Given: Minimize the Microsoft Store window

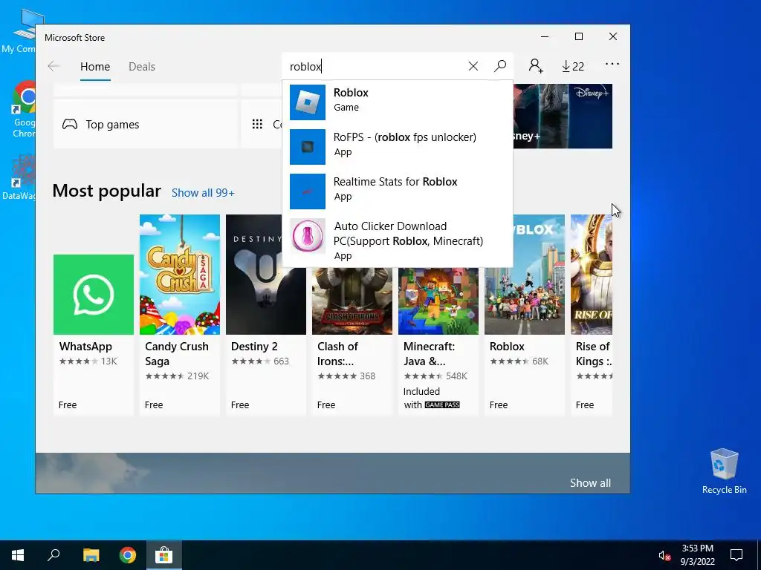Looking at the screenshot, I should [545, 37].
